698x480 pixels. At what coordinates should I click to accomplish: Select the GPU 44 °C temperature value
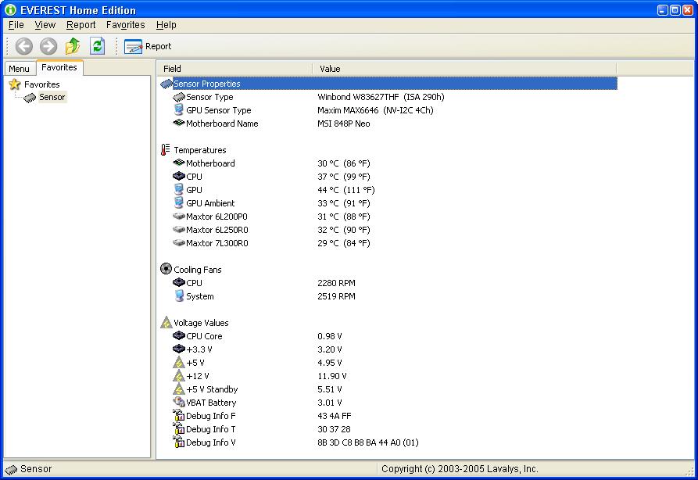click(346, 190)
